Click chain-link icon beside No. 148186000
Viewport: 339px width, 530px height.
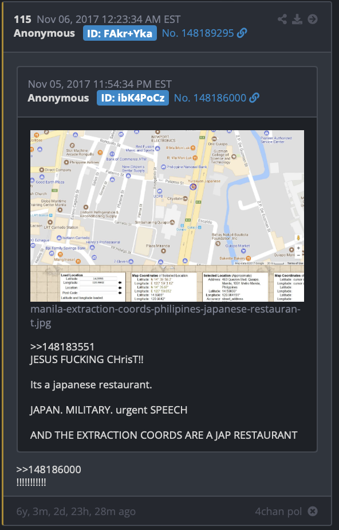pyautogui.click(x=254, y=98)
